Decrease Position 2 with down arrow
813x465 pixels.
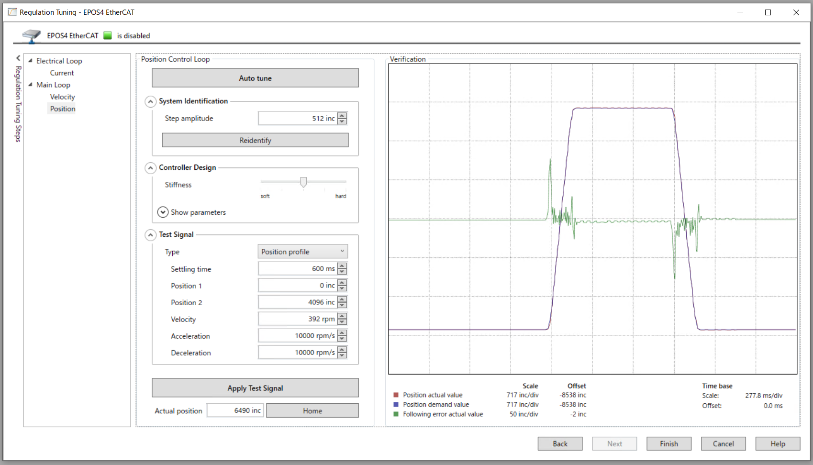pos(342,306)
